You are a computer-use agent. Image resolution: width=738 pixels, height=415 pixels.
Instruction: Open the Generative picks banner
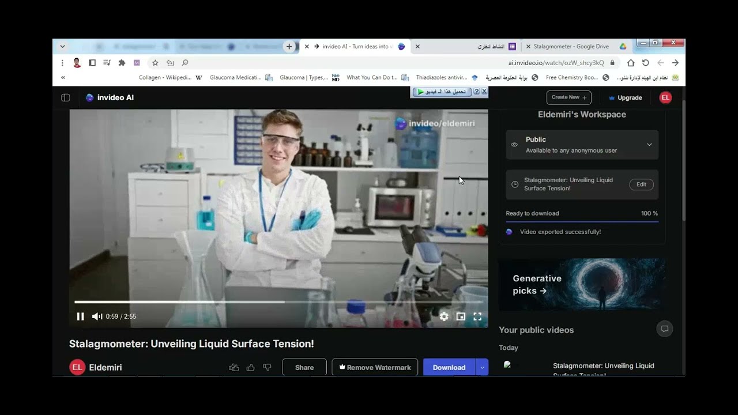click(x=582, y=285)
